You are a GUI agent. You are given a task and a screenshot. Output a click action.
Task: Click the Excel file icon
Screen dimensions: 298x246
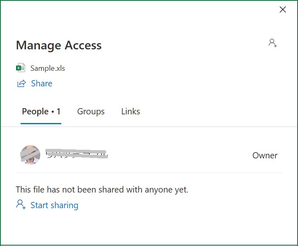pos(21,67)
